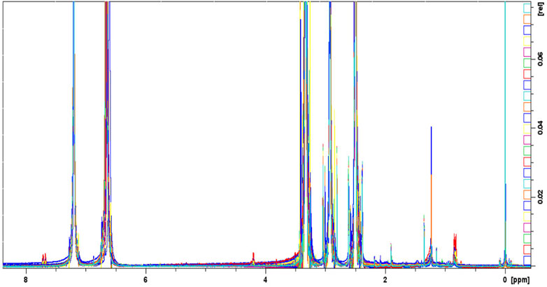Pick the red square directly above the bottom blue one
This screenshot has height=287, width=547.
click(x=527, y=249)
